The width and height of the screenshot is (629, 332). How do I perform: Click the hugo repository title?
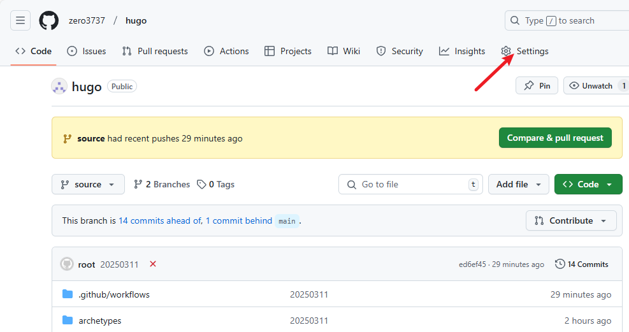click(x=87, y=87)
